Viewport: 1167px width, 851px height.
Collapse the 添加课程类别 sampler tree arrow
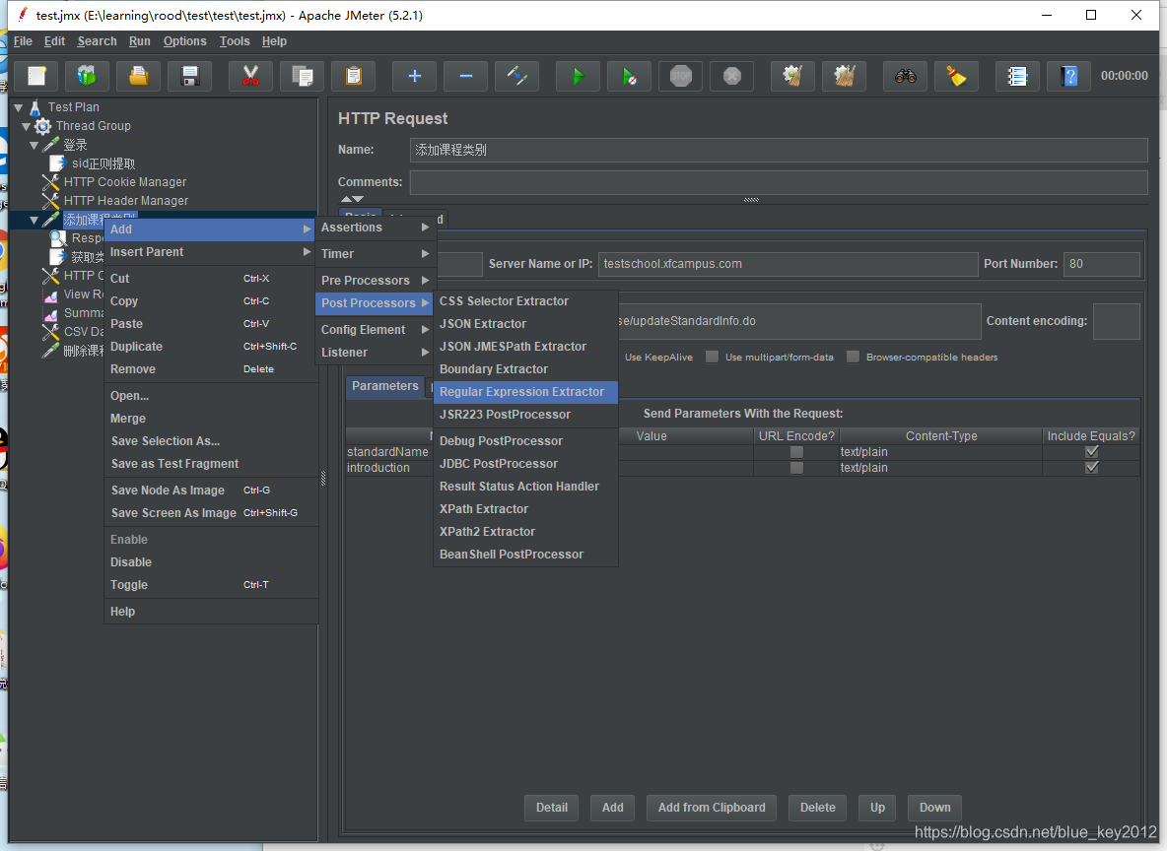click(34, 221)
